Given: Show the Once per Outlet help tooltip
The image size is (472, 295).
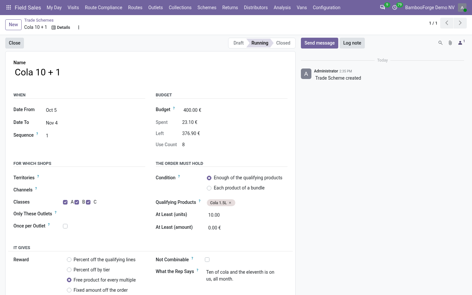Looking at the screenshot, I should [x=49, y=225].
